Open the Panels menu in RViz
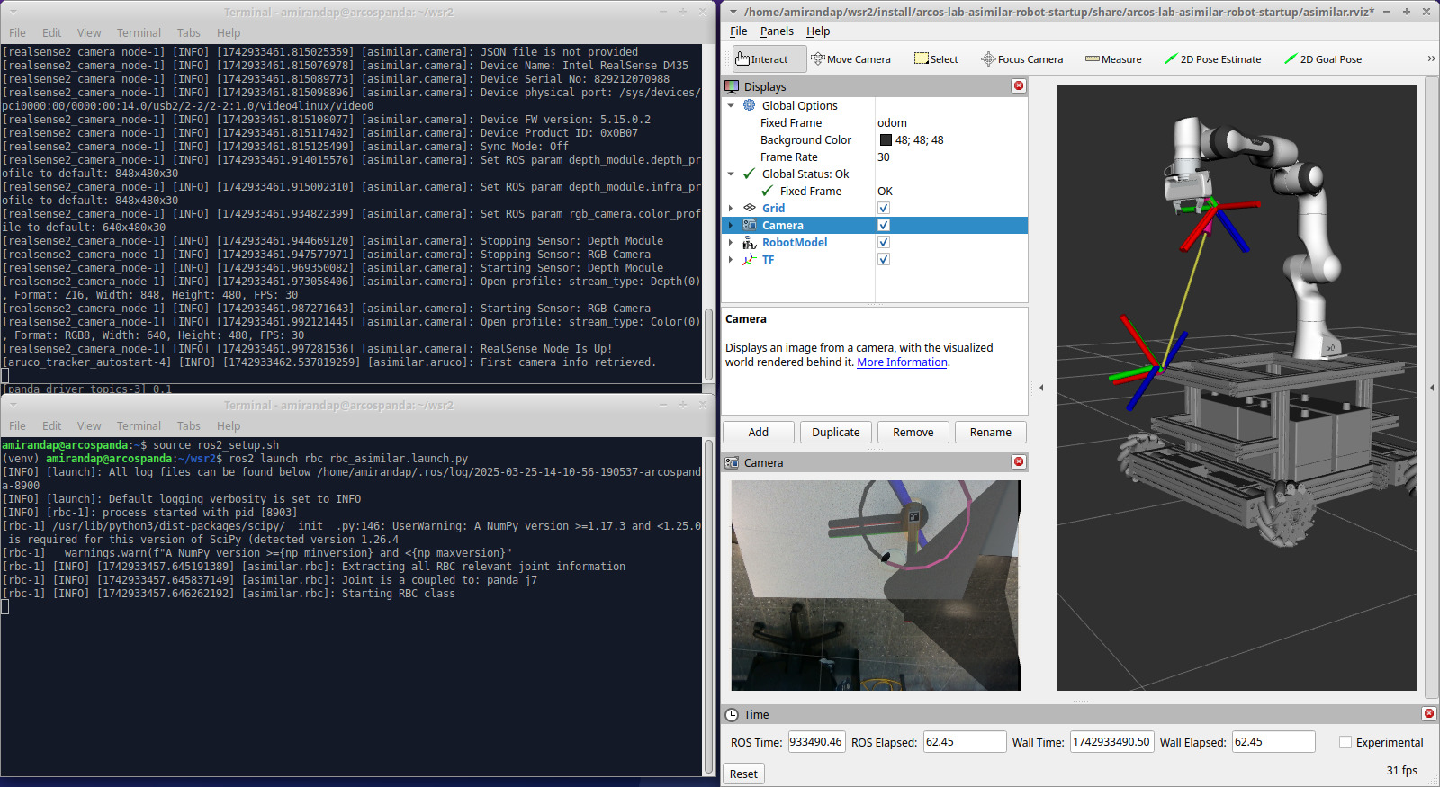This screenshot has height=787, width=1440. click(777, 31)
